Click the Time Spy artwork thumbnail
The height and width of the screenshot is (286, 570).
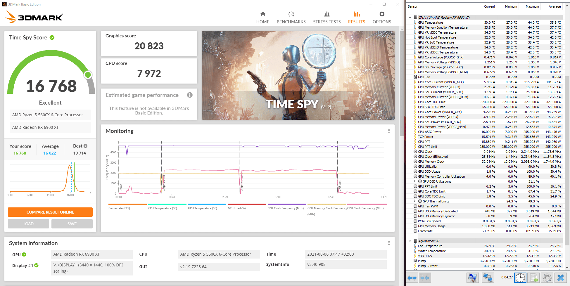(x=298, y=75)
